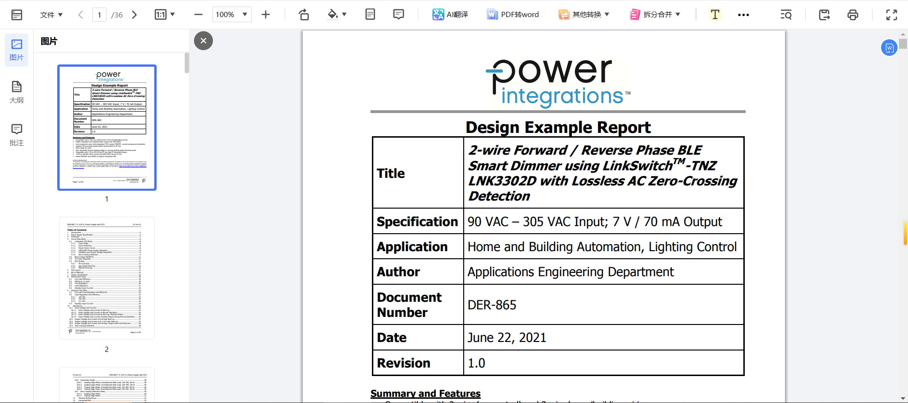Open AI翻译 translation tool
The height and width of the screenshot is (403, 908).
(450, 15)
